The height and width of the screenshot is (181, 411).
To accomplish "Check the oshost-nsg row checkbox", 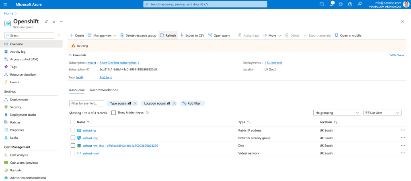I will (73, 138).
